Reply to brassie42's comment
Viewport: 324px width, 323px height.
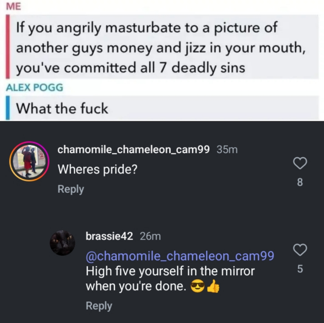click(x=99, y=306)
